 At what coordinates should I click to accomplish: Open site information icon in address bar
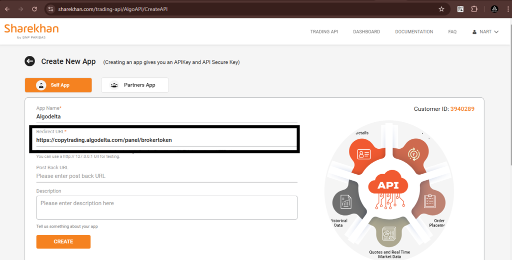click(x=50, y=9)
